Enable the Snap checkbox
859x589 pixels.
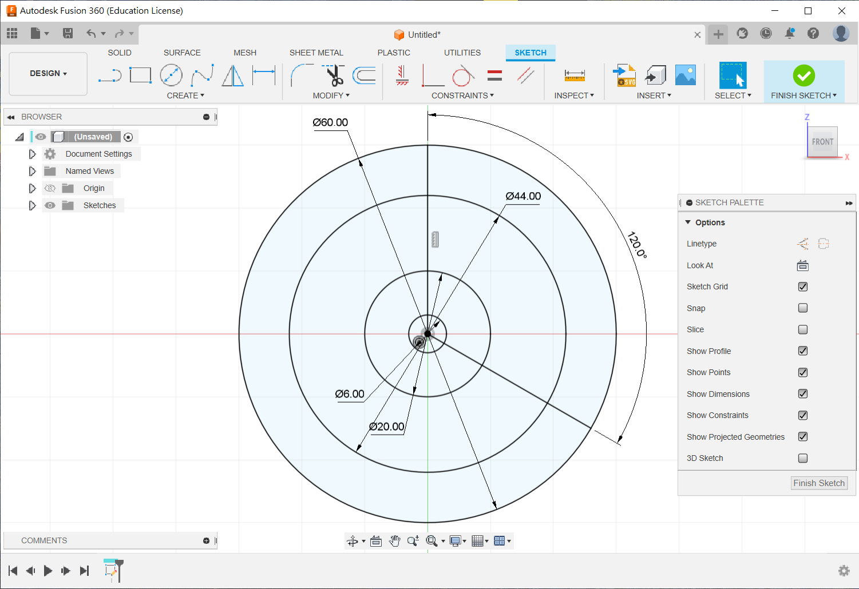coord(802,308)
